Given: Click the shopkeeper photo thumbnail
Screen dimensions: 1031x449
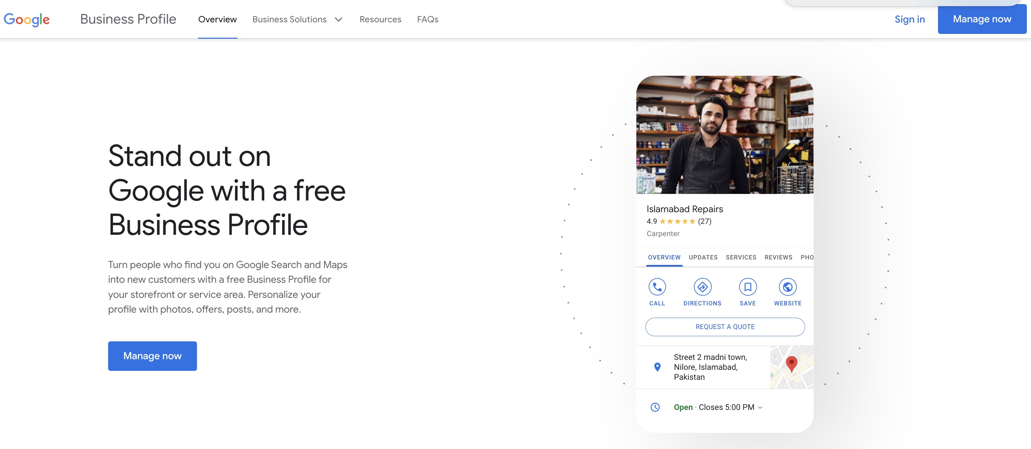Looking at the screenshot, I should 725,135.
